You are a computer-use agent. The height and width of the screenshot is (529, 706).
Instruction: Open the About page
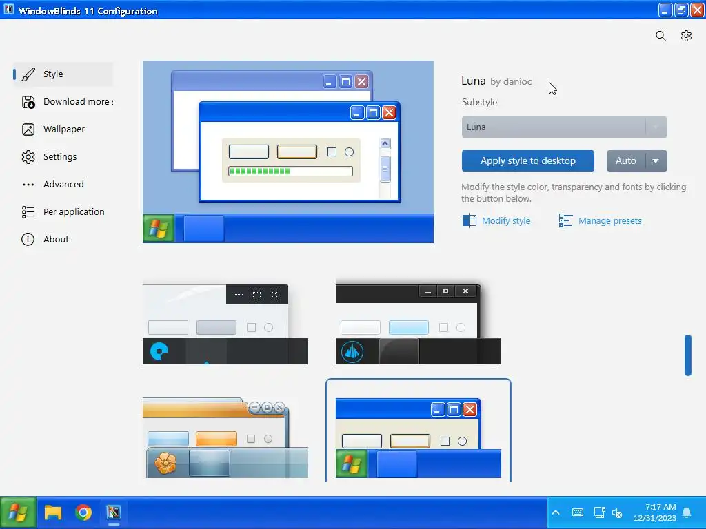[x=63, y=239]
